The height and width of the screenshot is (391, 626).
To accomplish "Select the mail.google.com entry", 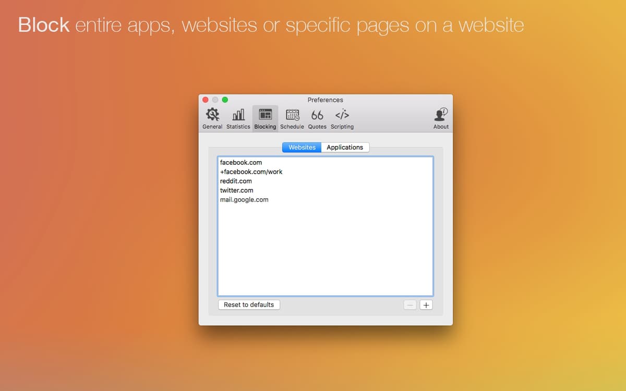I will (x=244, y=200).
